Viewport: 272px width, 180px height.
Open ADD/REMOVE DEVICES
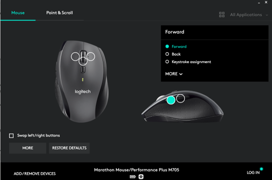pyautogui.click(x=35, y=174)
